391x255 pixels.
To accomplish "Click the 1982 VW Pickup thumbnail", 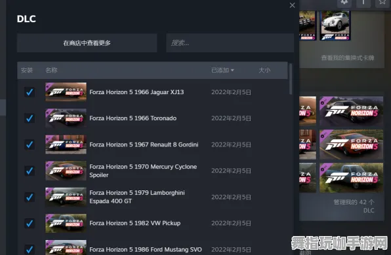I will 66,223.
